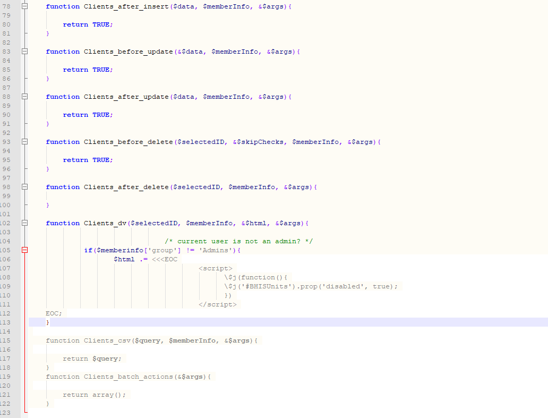
Task: Collapse the Clients_after_delete function fold marker
Action: click(24, 186)
